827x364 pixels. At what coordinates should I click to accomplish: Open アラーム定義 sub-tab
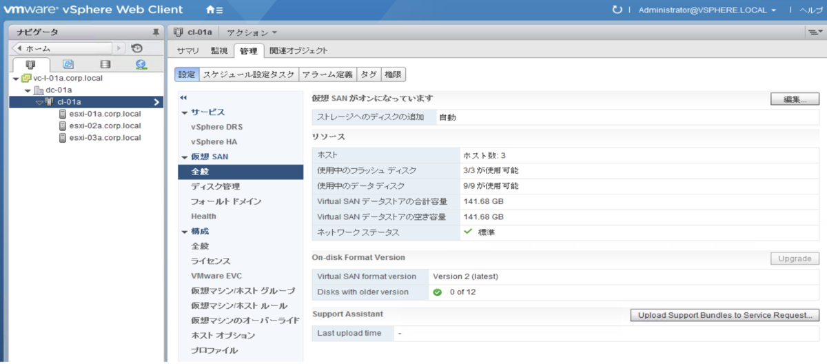pyautogui.click(x=327, y=74)
